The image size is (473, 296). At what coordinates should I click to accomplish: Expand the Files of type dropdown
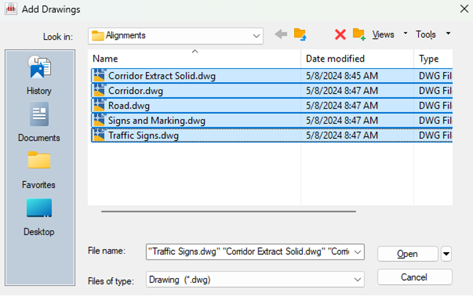click(x=358, y=279)
